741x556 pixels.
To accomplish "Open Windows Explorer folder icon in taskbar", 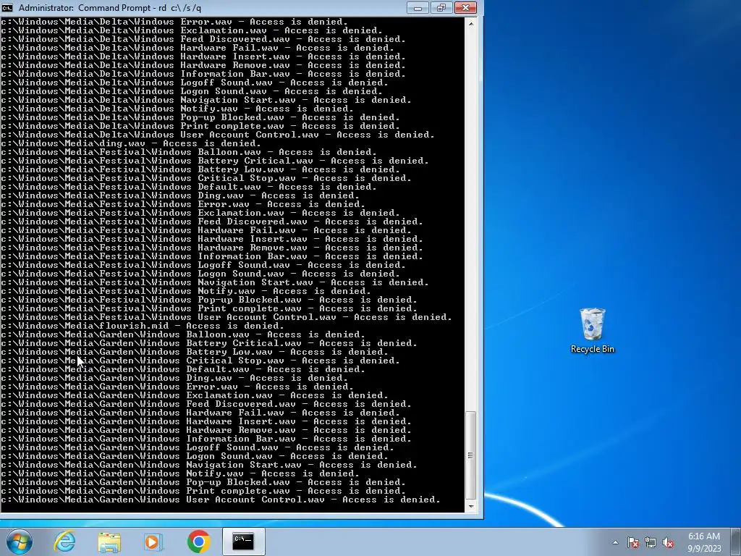I will point(109,542).
